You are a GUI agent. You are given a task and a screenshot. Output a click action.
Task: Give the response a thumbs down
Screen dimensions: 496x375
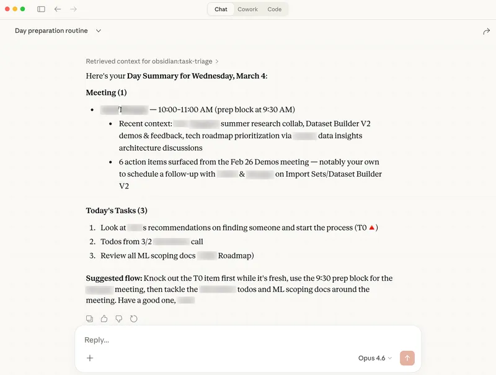[119, 318]
